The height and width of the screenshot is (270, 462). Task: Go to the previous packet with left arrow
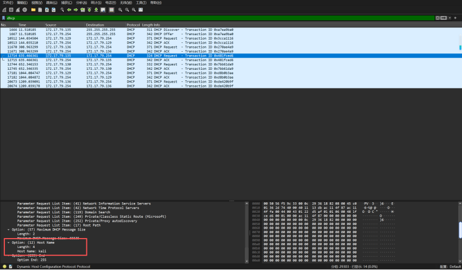pyautogui.click(x=69, y=10)
